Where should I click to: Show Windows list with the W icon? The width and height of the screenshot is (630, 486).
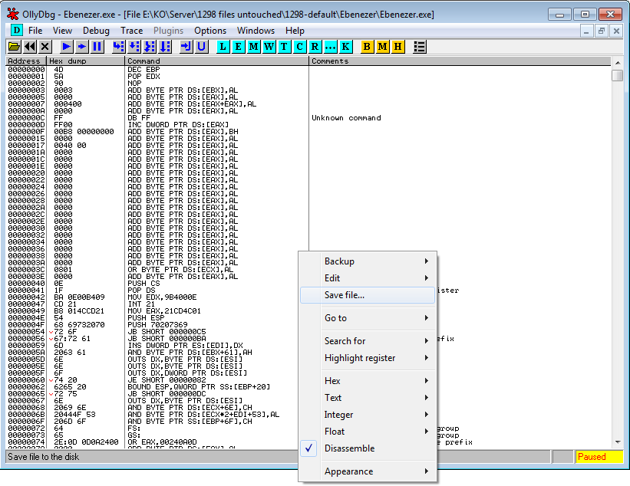pyautogui.click(x=269, y=47)
